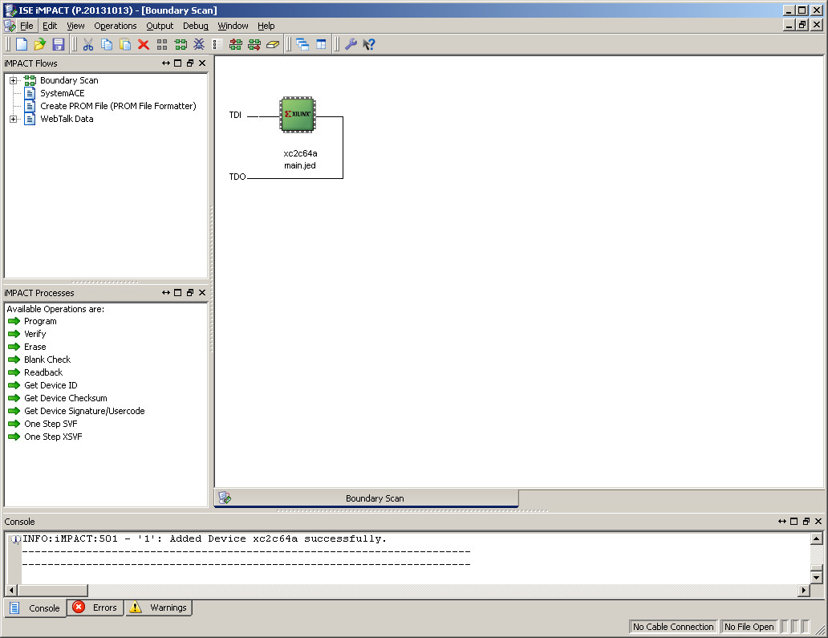828x638 pixels.
Task: Click the console scroll down arrow
Action: 817,577
